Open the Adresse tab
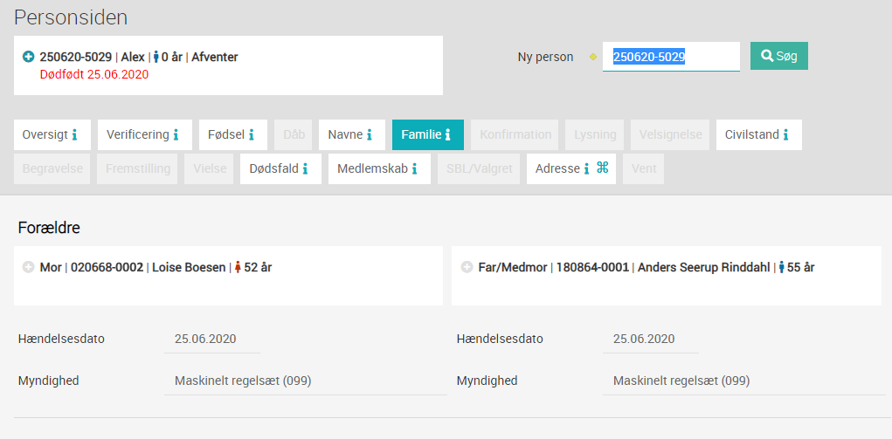Viewport: 892px width, 439px height. click(x=571, y=169)
